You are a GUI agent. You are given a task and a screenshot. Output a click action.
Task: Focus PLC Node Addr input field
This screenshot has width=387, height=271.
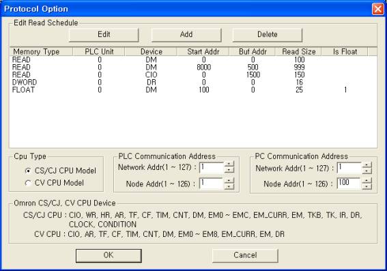coord(212,184)
